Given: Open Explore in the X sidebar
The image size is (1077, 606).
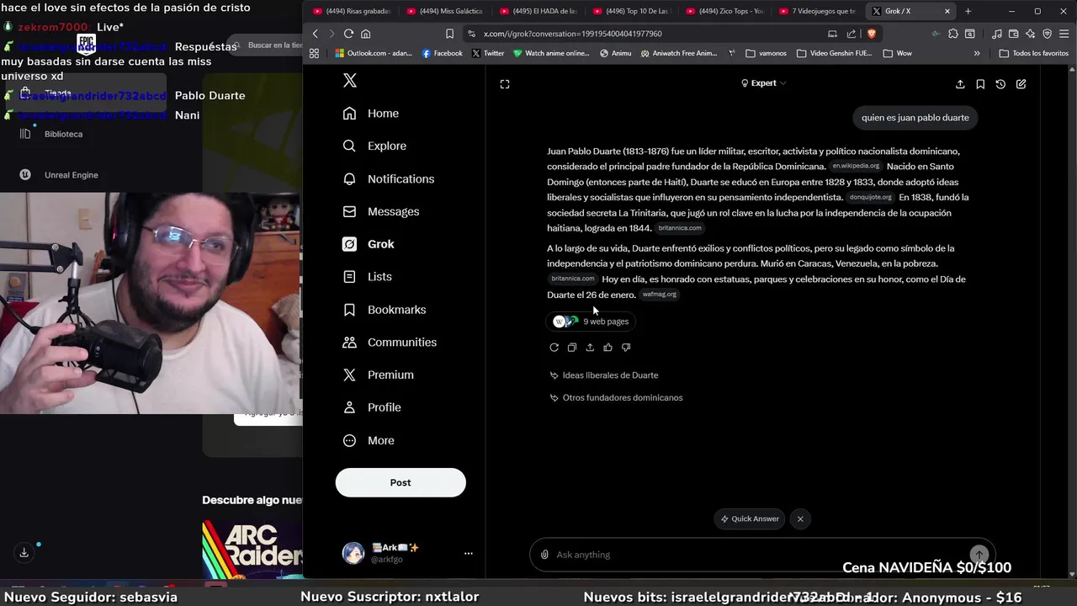Looking at the screenshot, I should (x=374, y=146).
